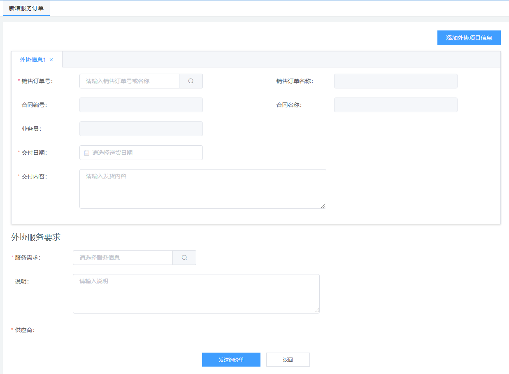Click into the 说明 text area
The width and height of the screenshot is (509, 374).
[x=196, y=293]
